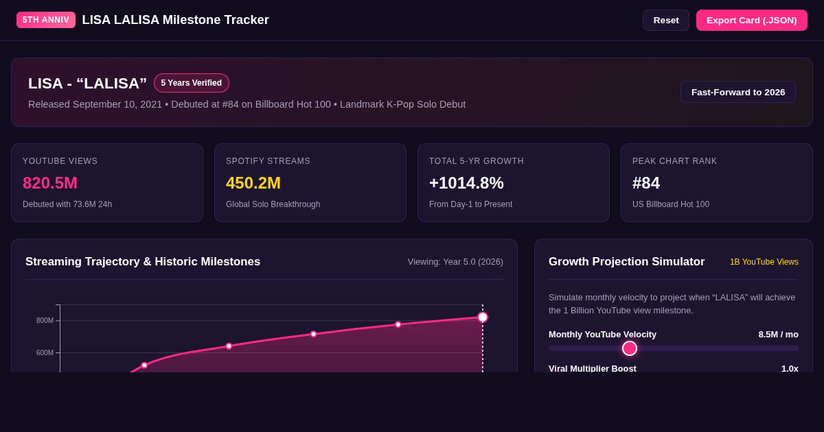Click the release date subtitle text
824x432 pixels.
click(x=247, y=104)
